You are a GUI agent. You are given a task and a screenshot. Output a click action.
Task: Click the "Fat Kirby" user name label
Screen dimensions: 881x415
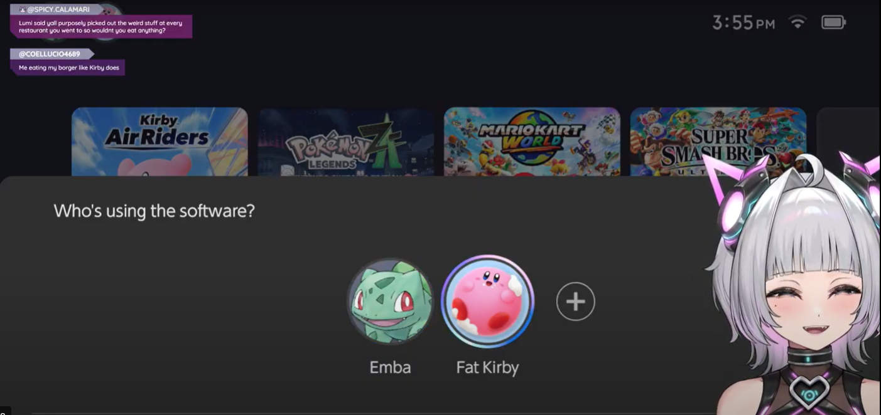(x=487, y=367)
